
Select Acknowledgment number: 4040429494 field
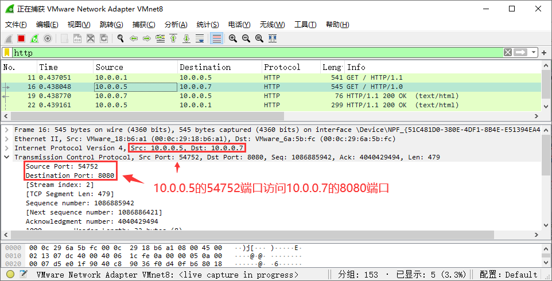92,221
